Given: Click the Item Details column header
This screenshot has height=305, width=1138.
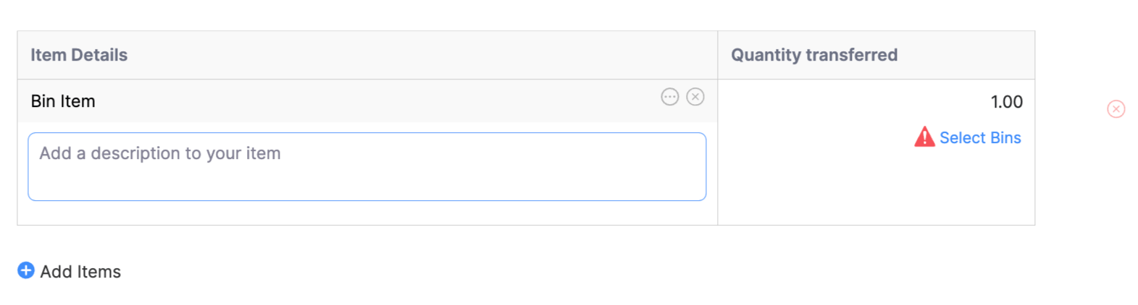Looking at the screenshot, I should pyautogui.click(x=79, y=55).
